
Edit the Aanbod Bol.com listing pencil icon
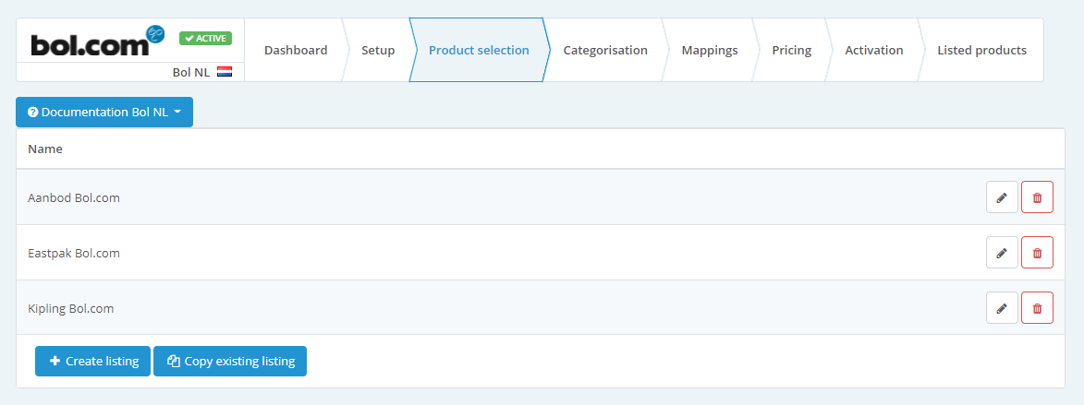(x=1002, y=197)
